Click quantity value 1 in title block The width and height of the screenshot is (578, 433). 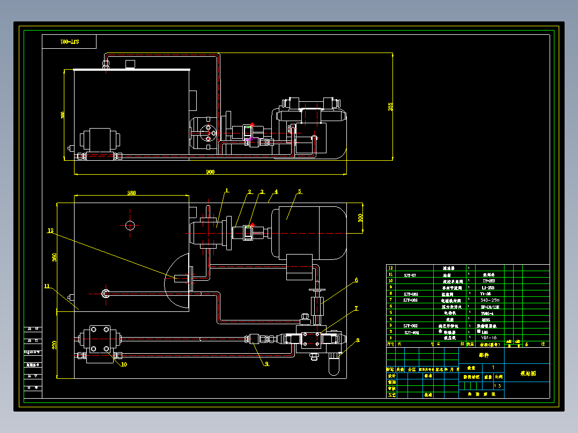point(493,368)
